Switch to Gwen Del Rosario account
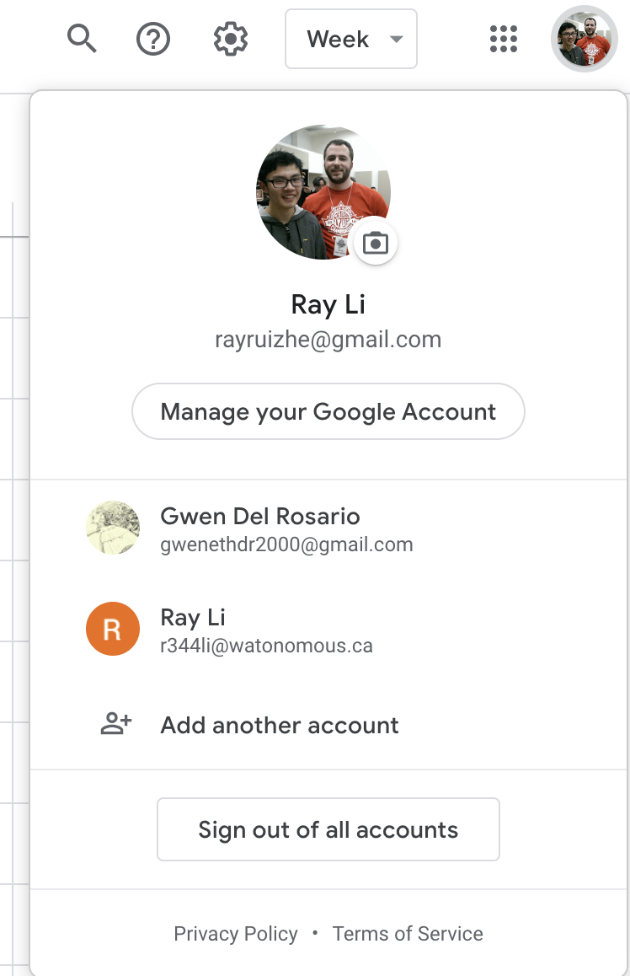The image size is (630, 976). [328, 528]
